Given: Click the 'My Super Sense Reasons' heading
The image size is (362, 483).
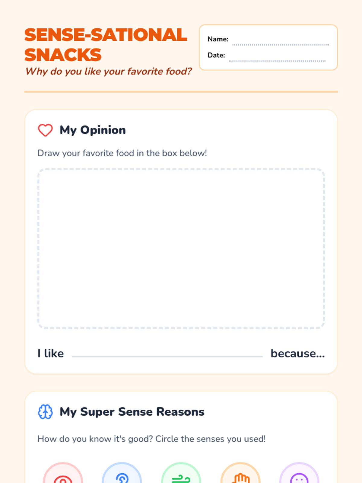Looking at the screenshot, I should coord(132,412).
